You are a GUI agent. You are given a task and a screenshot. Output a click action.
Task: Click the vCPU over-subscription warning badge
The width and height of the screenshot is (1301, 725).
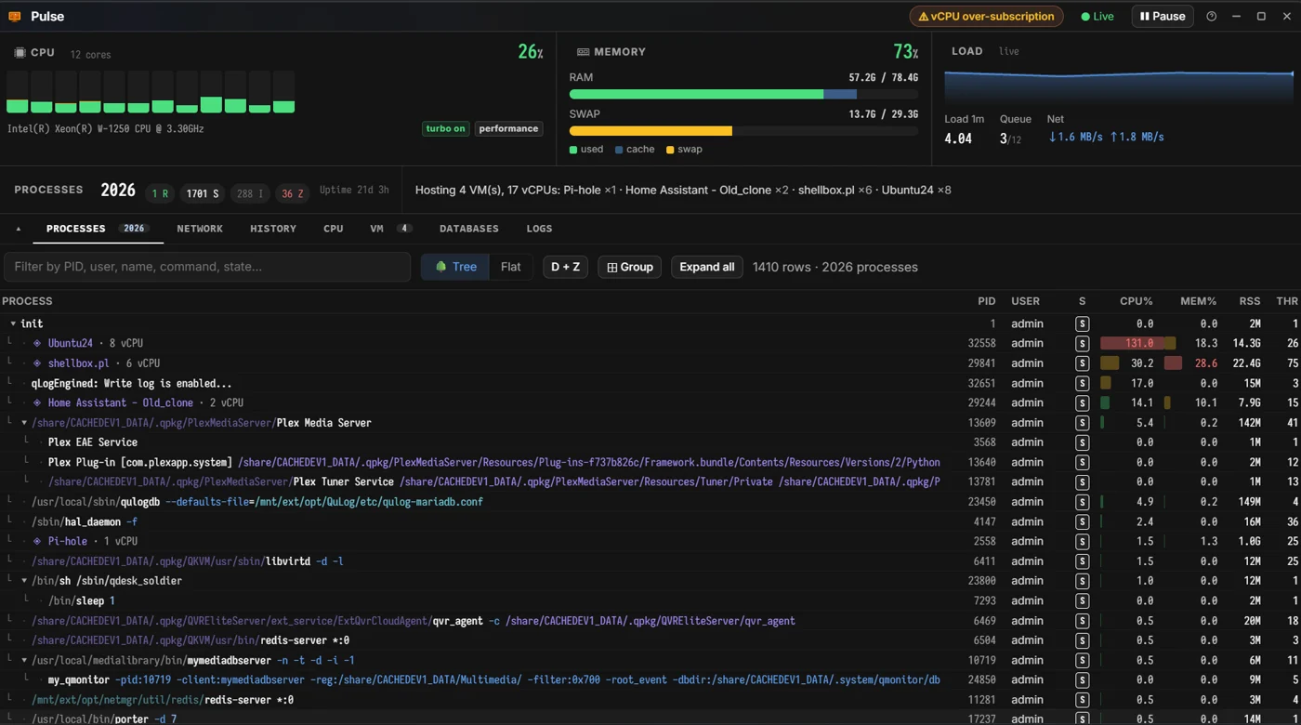(986, 17)
